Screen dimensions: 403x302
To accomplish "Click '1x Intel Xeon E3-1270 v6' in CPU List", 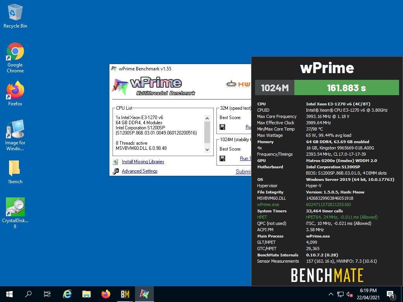I will click(x=139, y=117).
